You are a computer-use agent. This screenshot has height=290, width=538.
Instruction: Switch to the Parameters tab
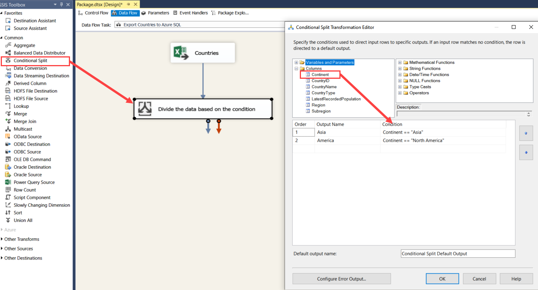point(155,13)
